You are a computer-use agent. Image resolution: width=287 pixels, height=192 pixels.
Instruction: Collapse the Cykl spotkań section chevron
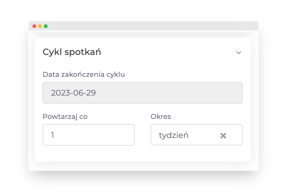pos(239,53)
